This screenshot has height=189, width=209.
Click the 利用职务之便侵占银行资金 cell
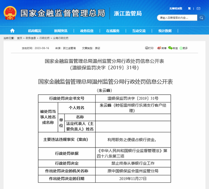[x=133, y=139]
